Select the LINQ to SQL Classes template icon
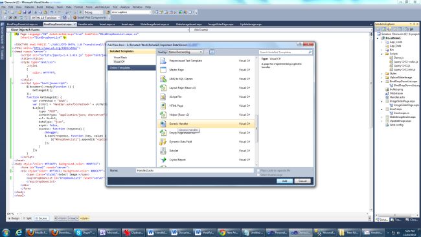Screen dimensions: 421x237 pyautogui.click(x=163, y=78)
